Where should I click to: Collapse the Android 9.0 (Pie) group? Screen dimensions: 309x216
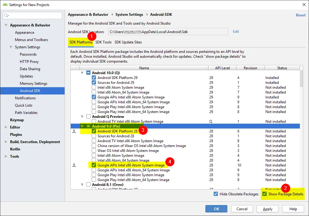click(x=82, y=126)
